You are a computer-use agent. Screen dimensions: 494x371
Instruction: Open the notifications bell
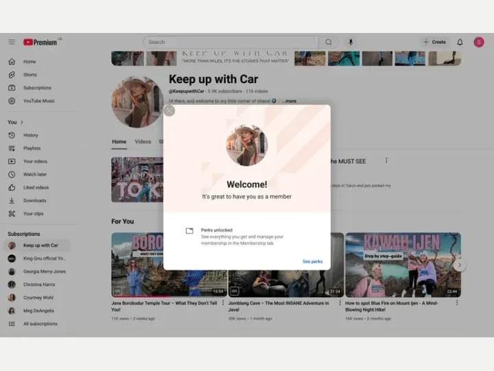tap(460, 42)
